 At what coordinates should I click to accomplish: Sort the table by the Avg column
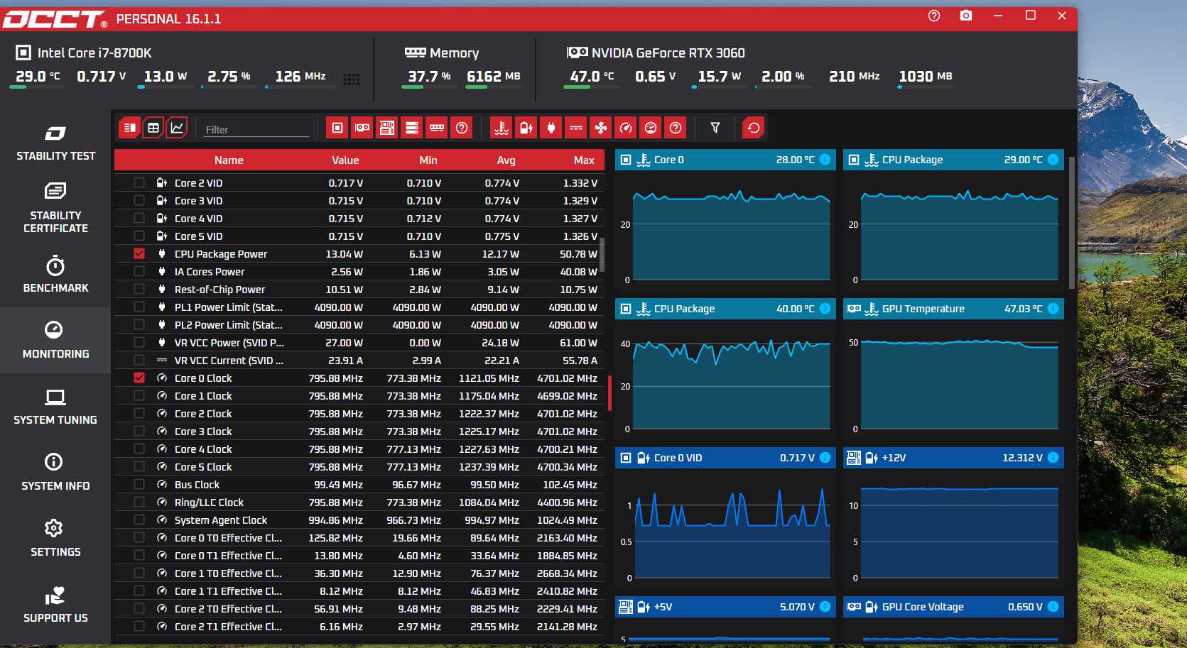[x=506, y=160]
